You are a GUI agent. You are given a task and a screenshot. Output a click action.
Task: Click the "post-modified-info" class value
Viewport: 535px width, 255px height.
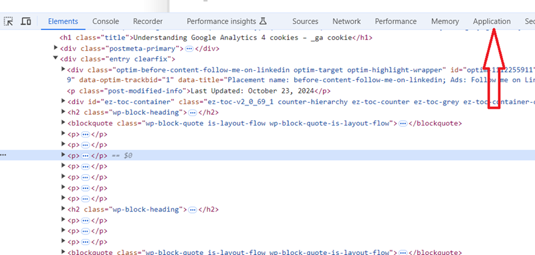coord(147,91)
